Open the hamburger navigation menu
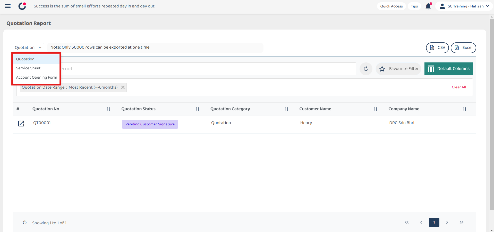The image size is (494, 232). (8, 6)
